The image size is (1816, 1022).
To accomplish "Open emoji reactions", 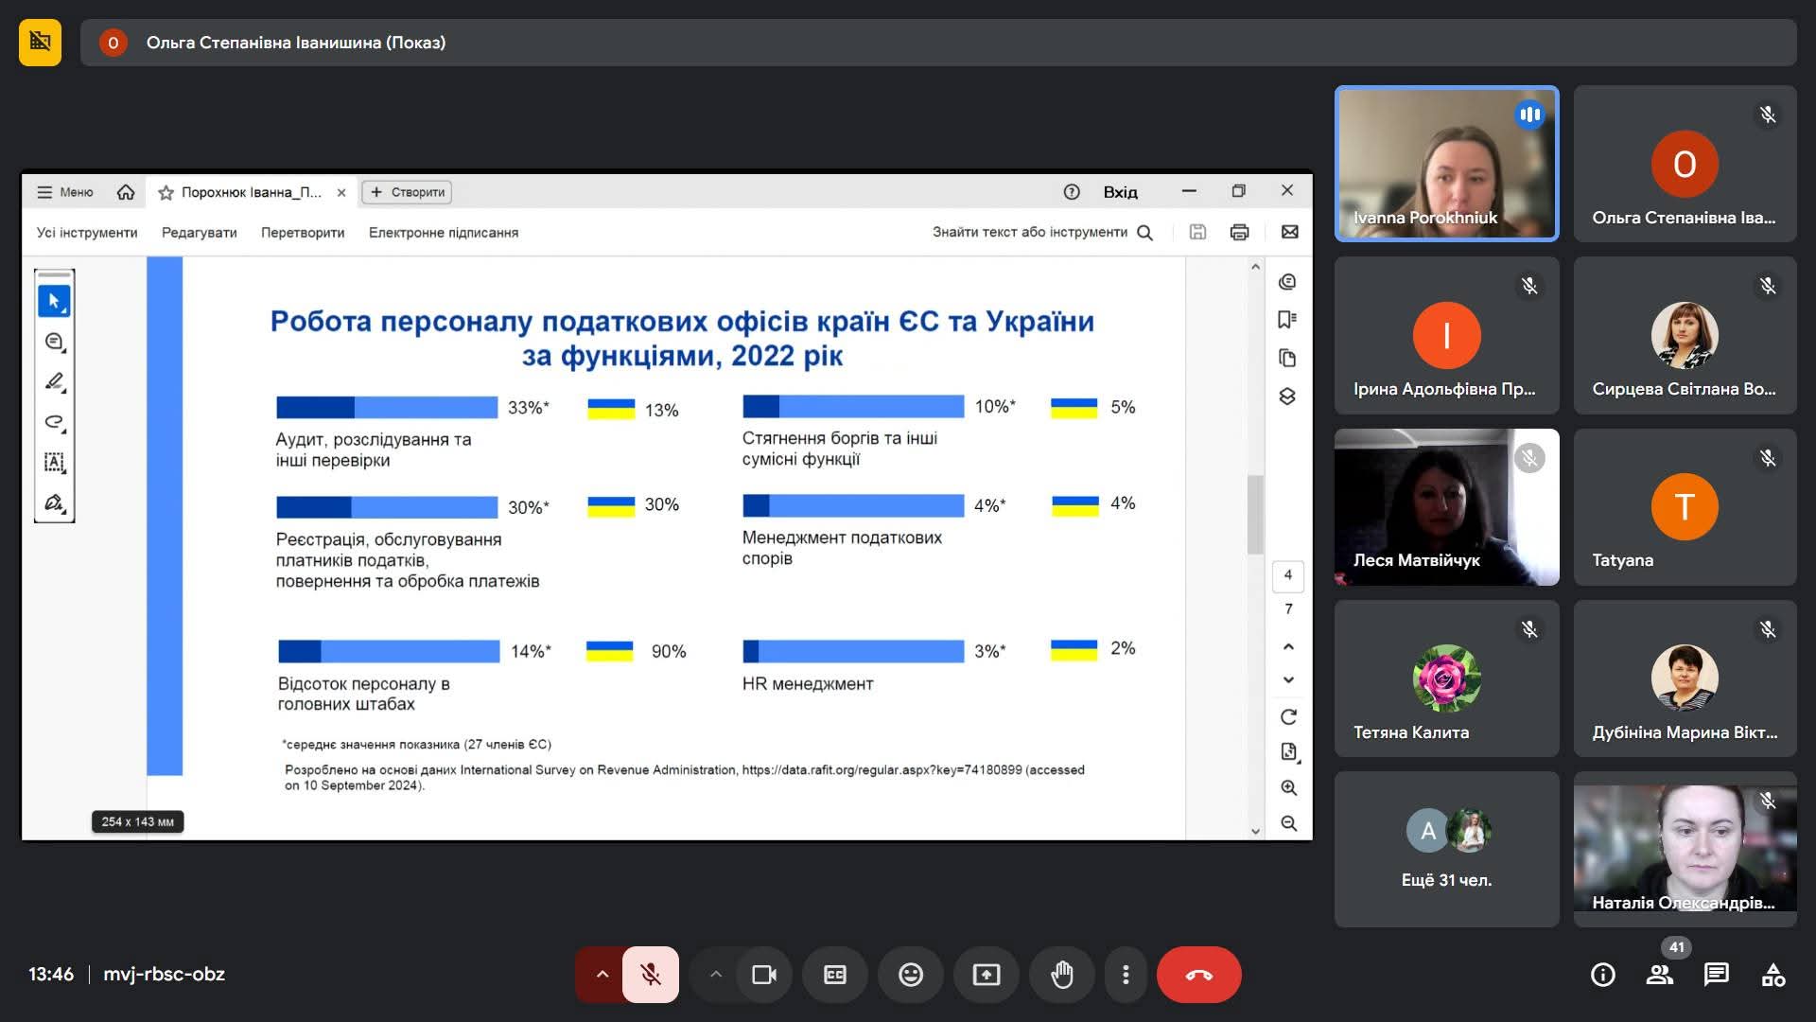I will (910, 974).
